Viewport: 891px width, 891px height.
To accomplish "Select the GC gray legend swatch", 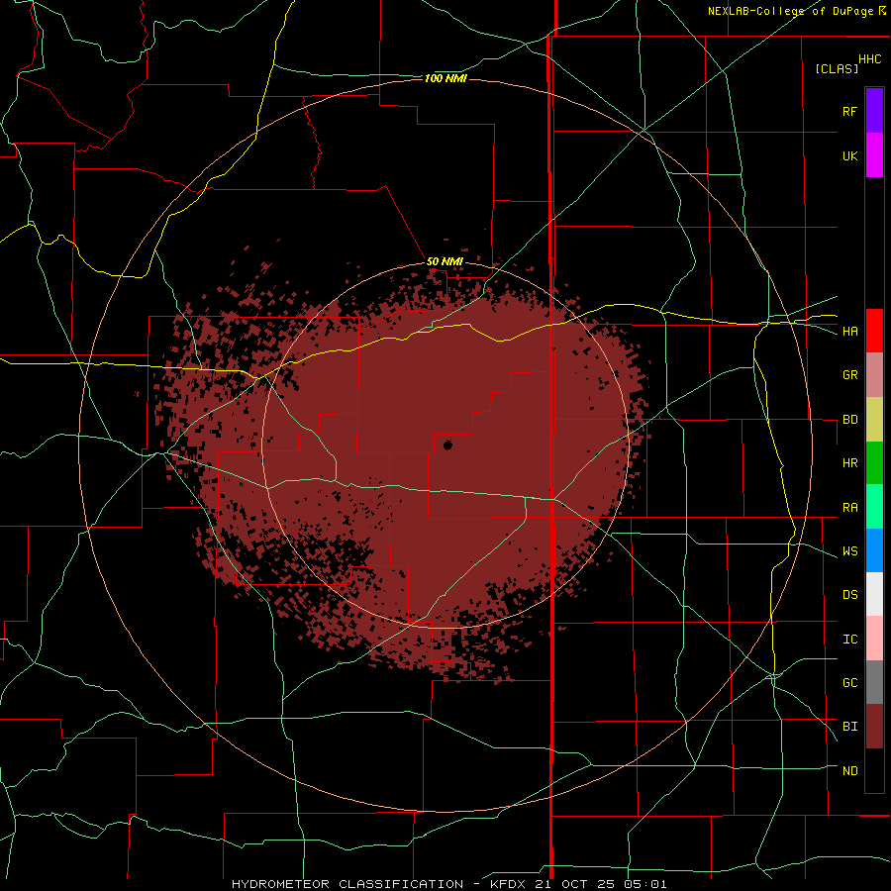I will coord(874,682).
